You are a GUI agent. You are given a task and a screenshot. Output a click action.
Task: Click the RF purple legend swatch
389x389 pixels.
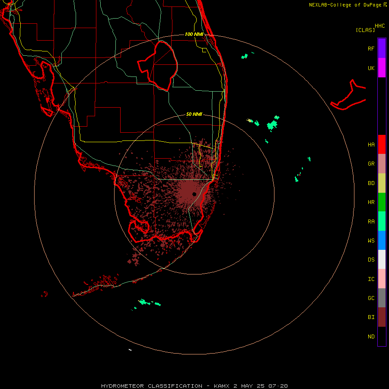click(382, 48)
